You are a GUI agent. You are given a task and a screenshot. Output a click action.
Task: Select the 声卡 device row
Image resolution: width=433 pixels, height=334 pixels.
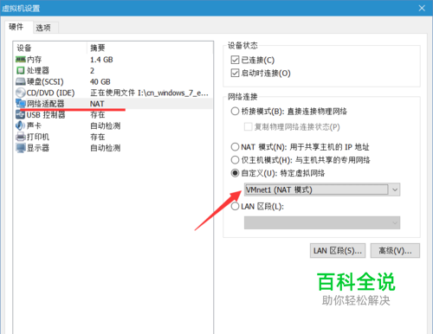click(113, 125)
